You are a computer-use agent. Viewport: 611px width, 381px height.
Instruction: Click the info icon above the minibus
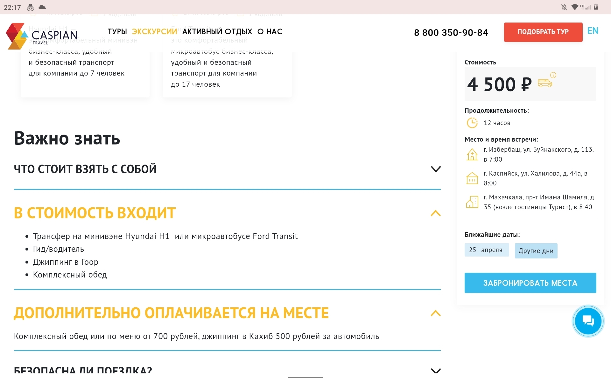[x=553, y=75]
